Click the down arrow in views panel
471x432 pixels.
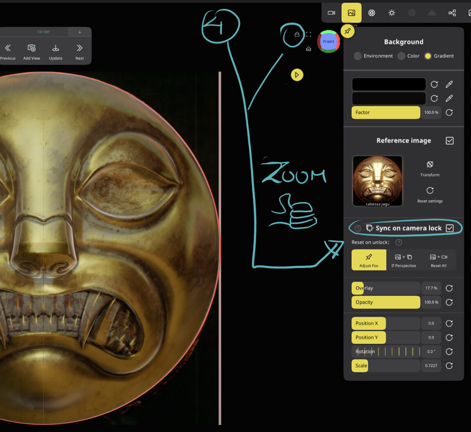[x=80, y=32]
